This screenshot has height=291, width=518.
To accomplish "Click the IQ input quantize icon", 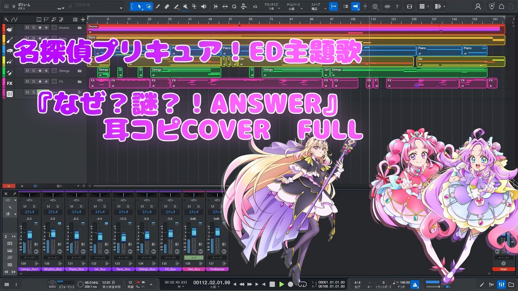I will tap(255, 6).
